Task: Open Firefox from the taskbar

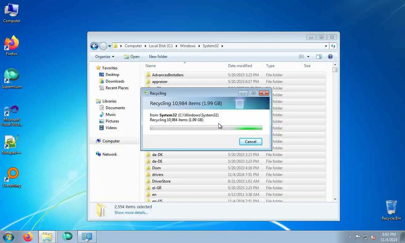Action: [x=28, y=237]
